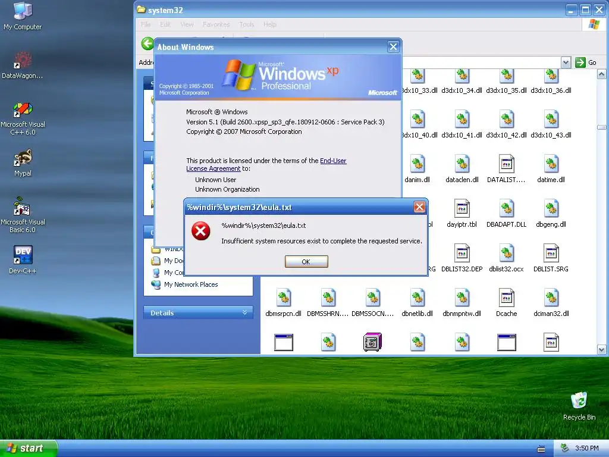Open the Tools menu in system32 window
Screen dimensions: 609x457
pyautogui.click(x=246, y=24)
